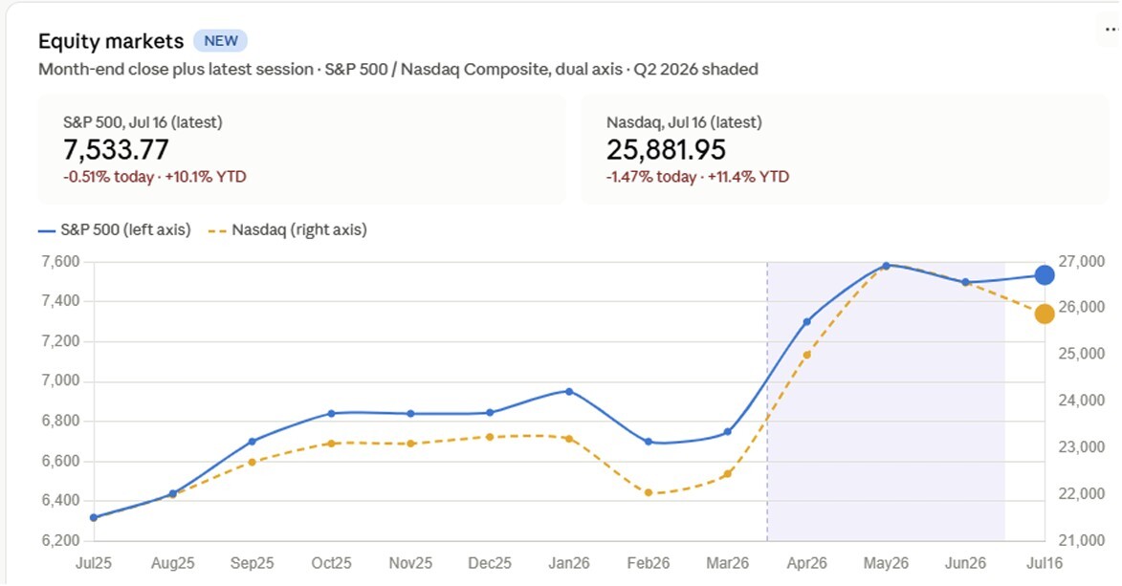The width and height of the screenshot is (1122, 586).
Task: Click the S&P 500 Mar26 data point
Action: (728, 431)
